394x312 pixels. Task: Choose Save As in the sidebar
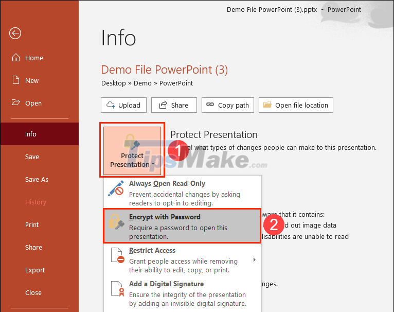pyautogui.click(x=40, y=179)
